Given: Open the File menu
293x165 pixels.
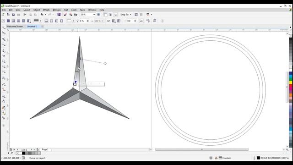Looking at the screenshot, I should (4, 10).
